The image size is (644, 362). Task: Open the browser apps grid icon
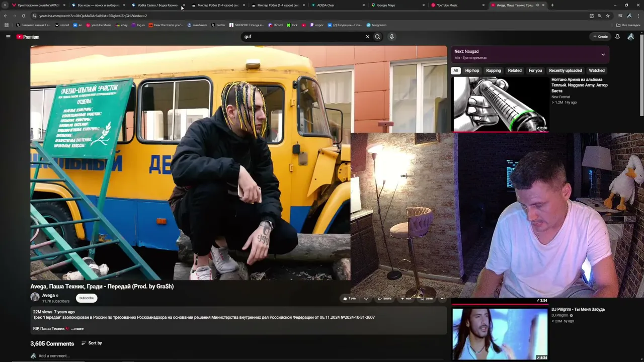(7, 25)
